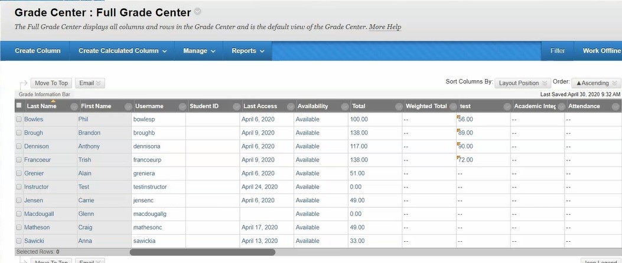Viewport: 622px width, 263px height.
Task: Open First Name column options chevron
Action: point(128,107)
